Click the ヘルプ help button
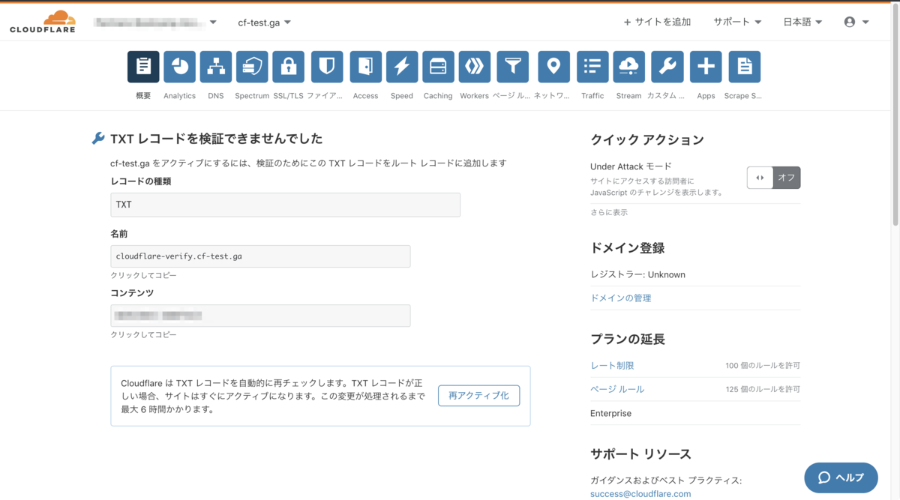The width and height of the screenshot is (900, 500). point(841,478)
